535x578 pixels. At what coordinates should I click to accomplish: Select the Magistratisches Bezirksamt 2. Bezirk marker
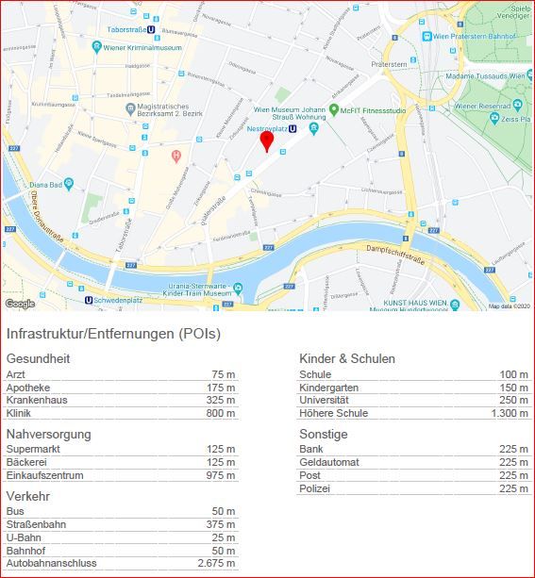coord(130,109)
